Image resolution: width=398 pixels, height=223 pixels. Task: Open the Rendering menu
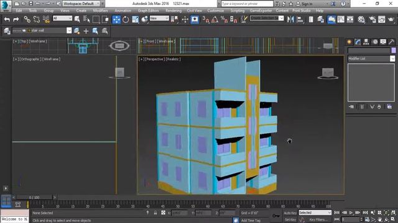click(x=174, y=11)
